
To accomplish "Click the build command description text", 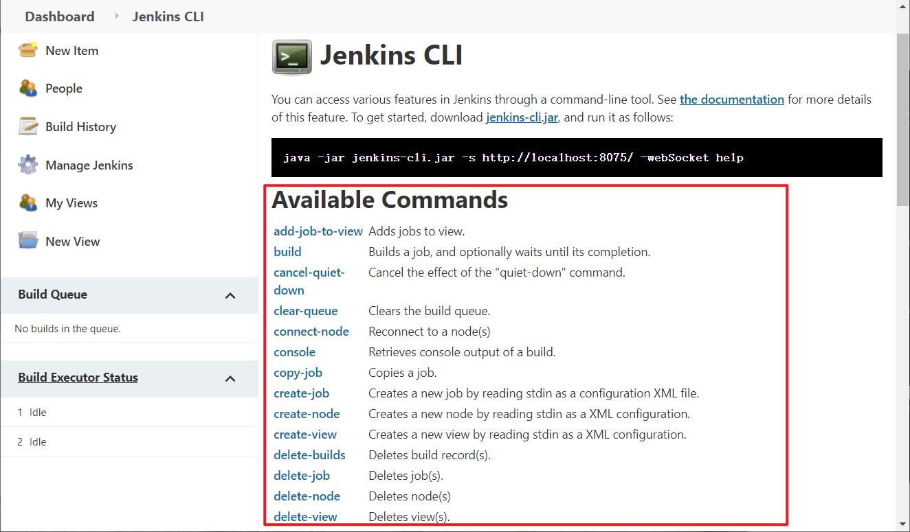I will (509, 252).
